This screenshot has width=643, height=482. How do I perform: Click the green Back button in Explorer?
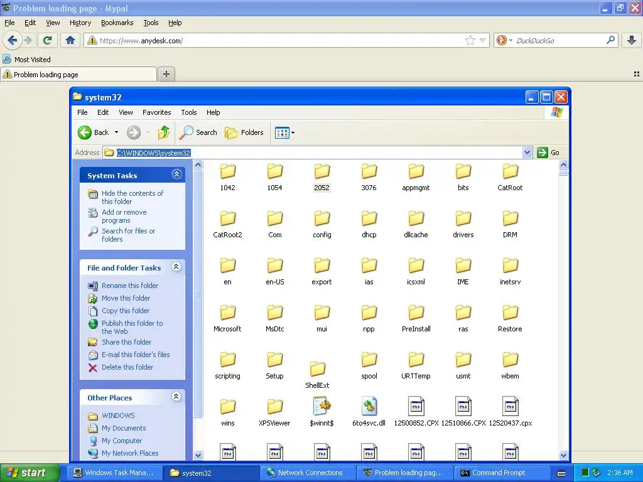pos(94,132)
